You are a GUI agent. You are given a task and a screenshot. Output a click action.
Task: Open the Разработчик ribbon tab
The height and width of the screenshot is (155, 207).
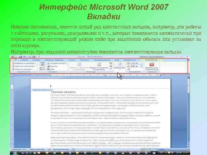point(130,60)
